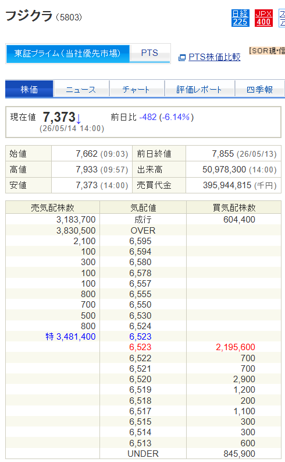Click sell quantity 2,100
The image size is (285, 462).
coord(84,241)
